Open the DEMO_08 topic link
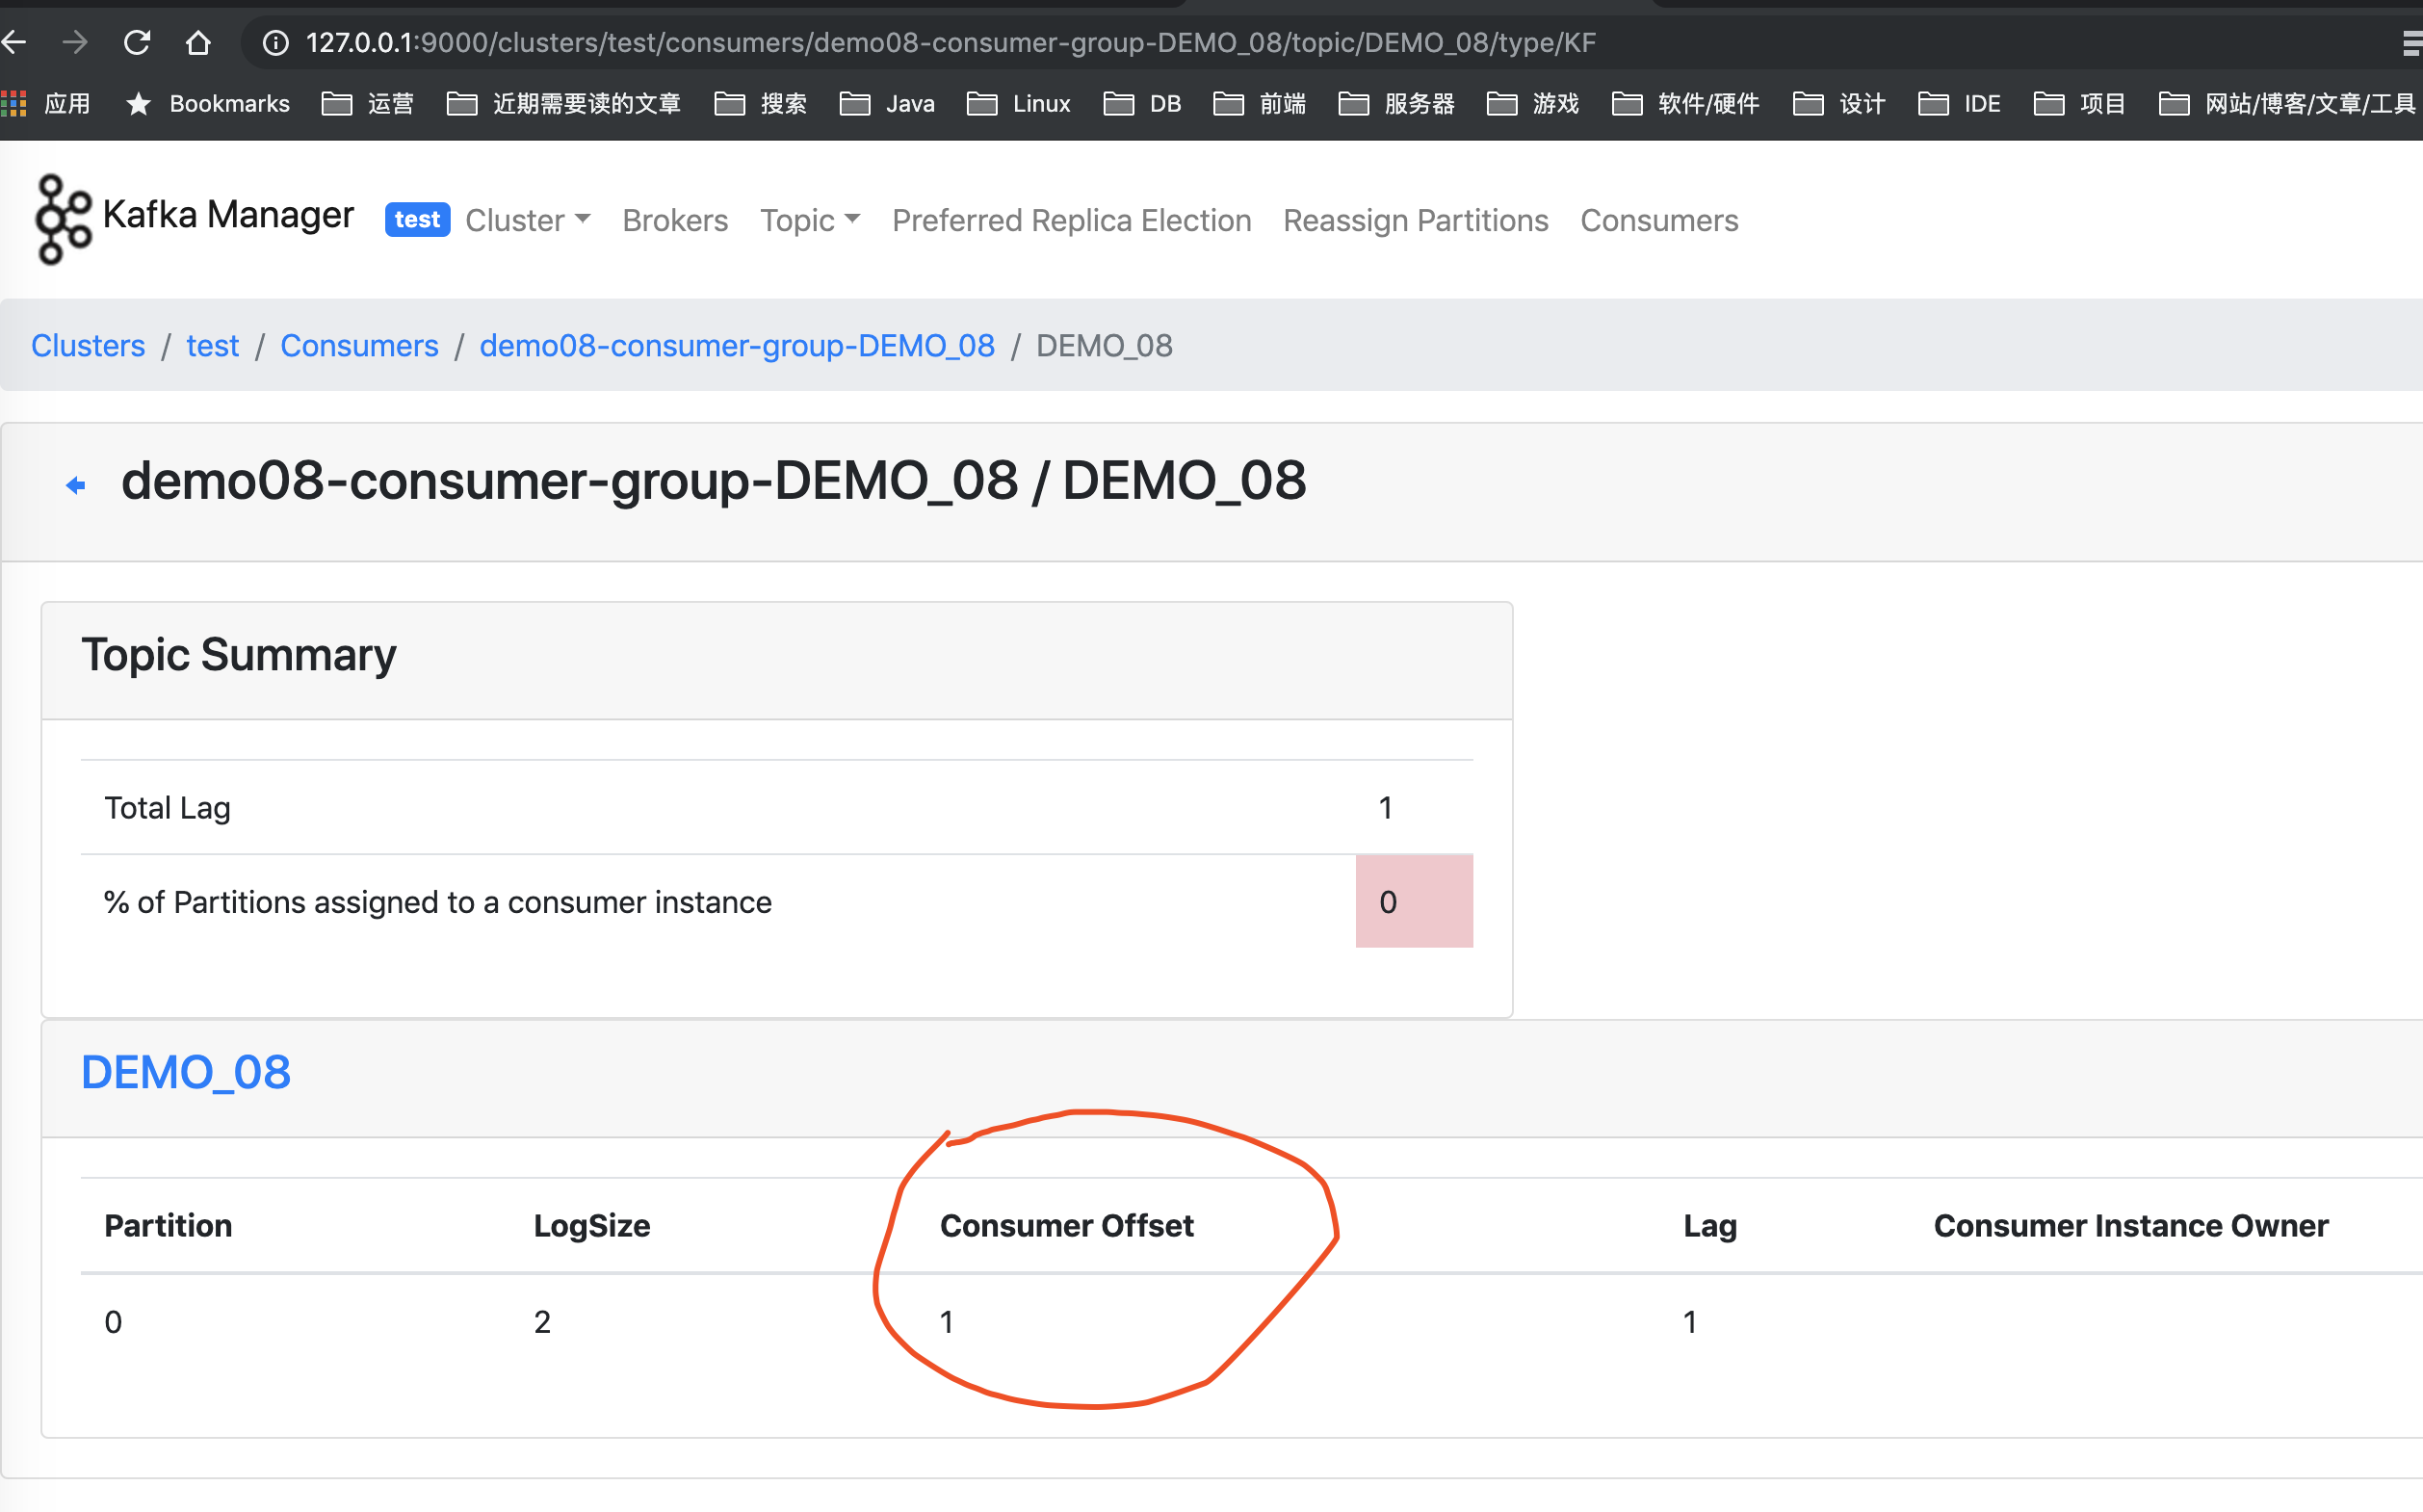The height and width of the screenshot is (1512, 2423). [186, 1073]
